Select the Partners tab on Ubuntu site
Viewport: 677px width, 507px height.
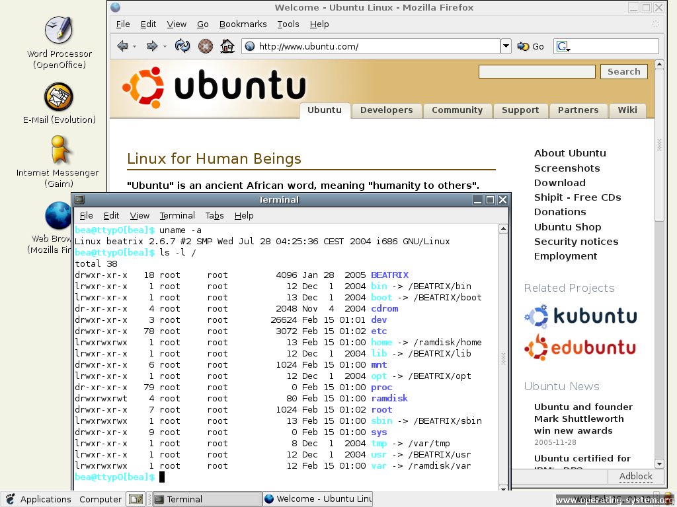point(578,110)
